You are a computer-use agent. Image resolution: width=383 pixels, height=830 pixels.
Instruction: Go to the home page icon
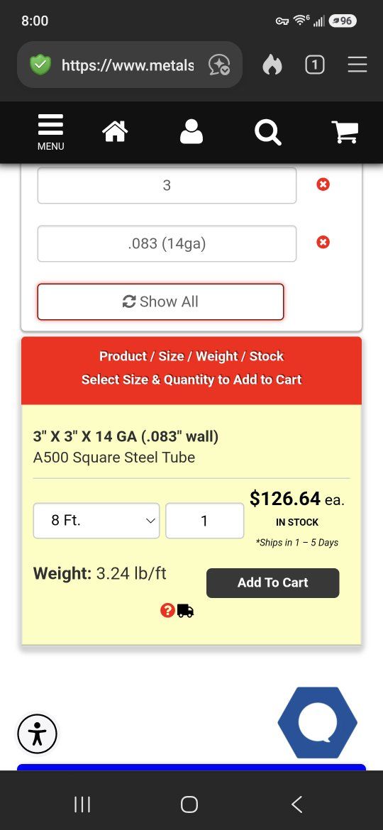(116, 131)
